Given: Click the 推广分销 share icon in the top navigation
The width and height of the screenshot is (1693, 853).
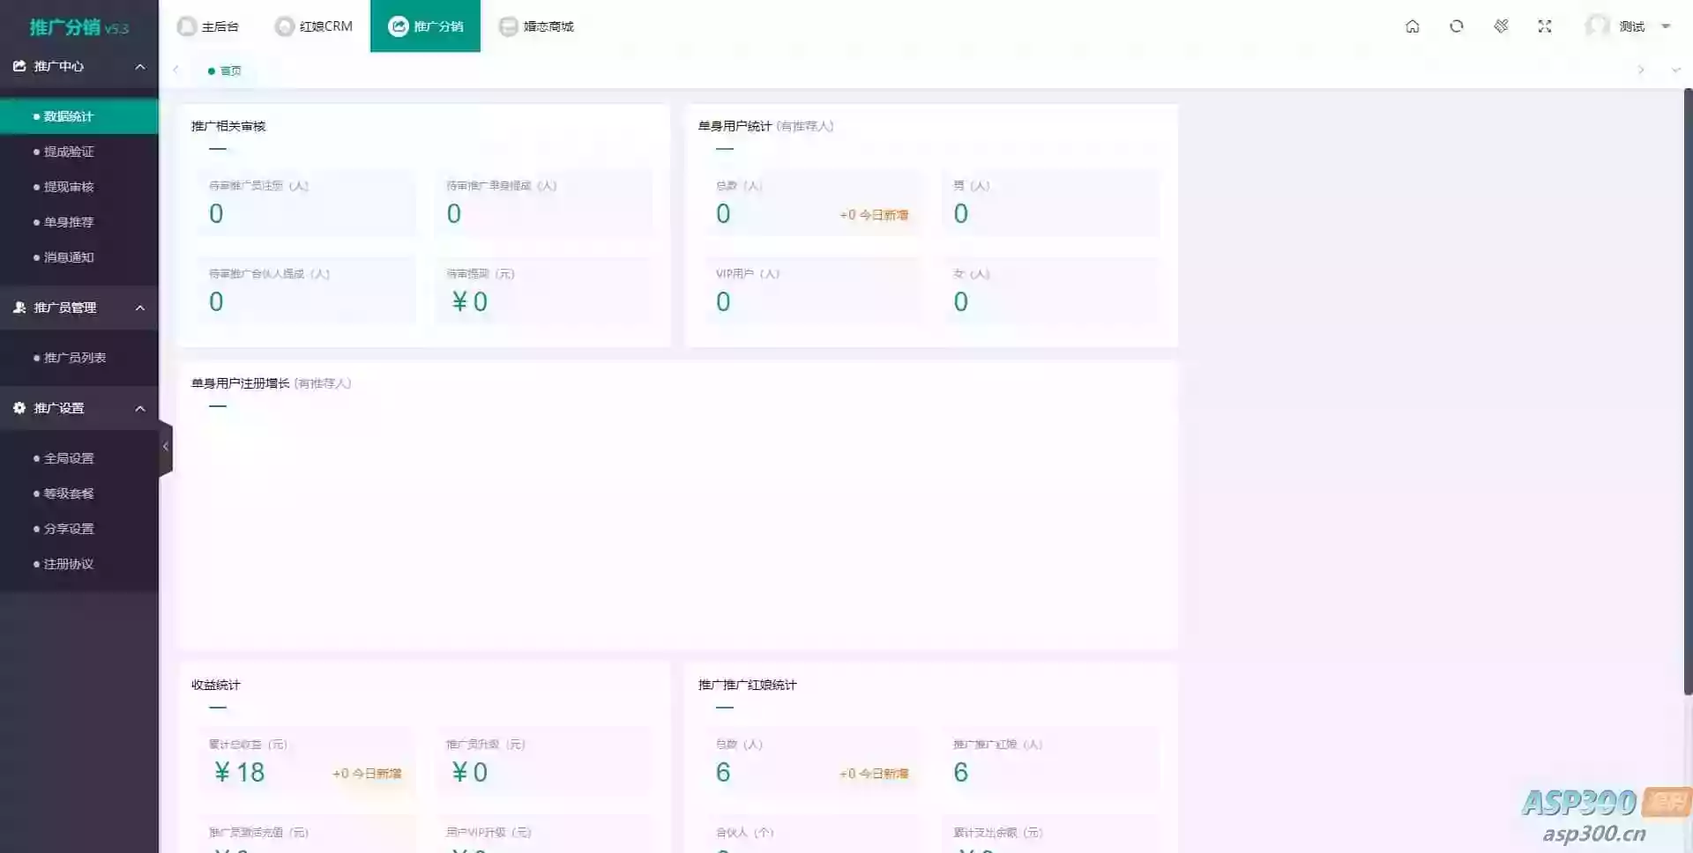Looking at the screenshot, I should [399, 26].
